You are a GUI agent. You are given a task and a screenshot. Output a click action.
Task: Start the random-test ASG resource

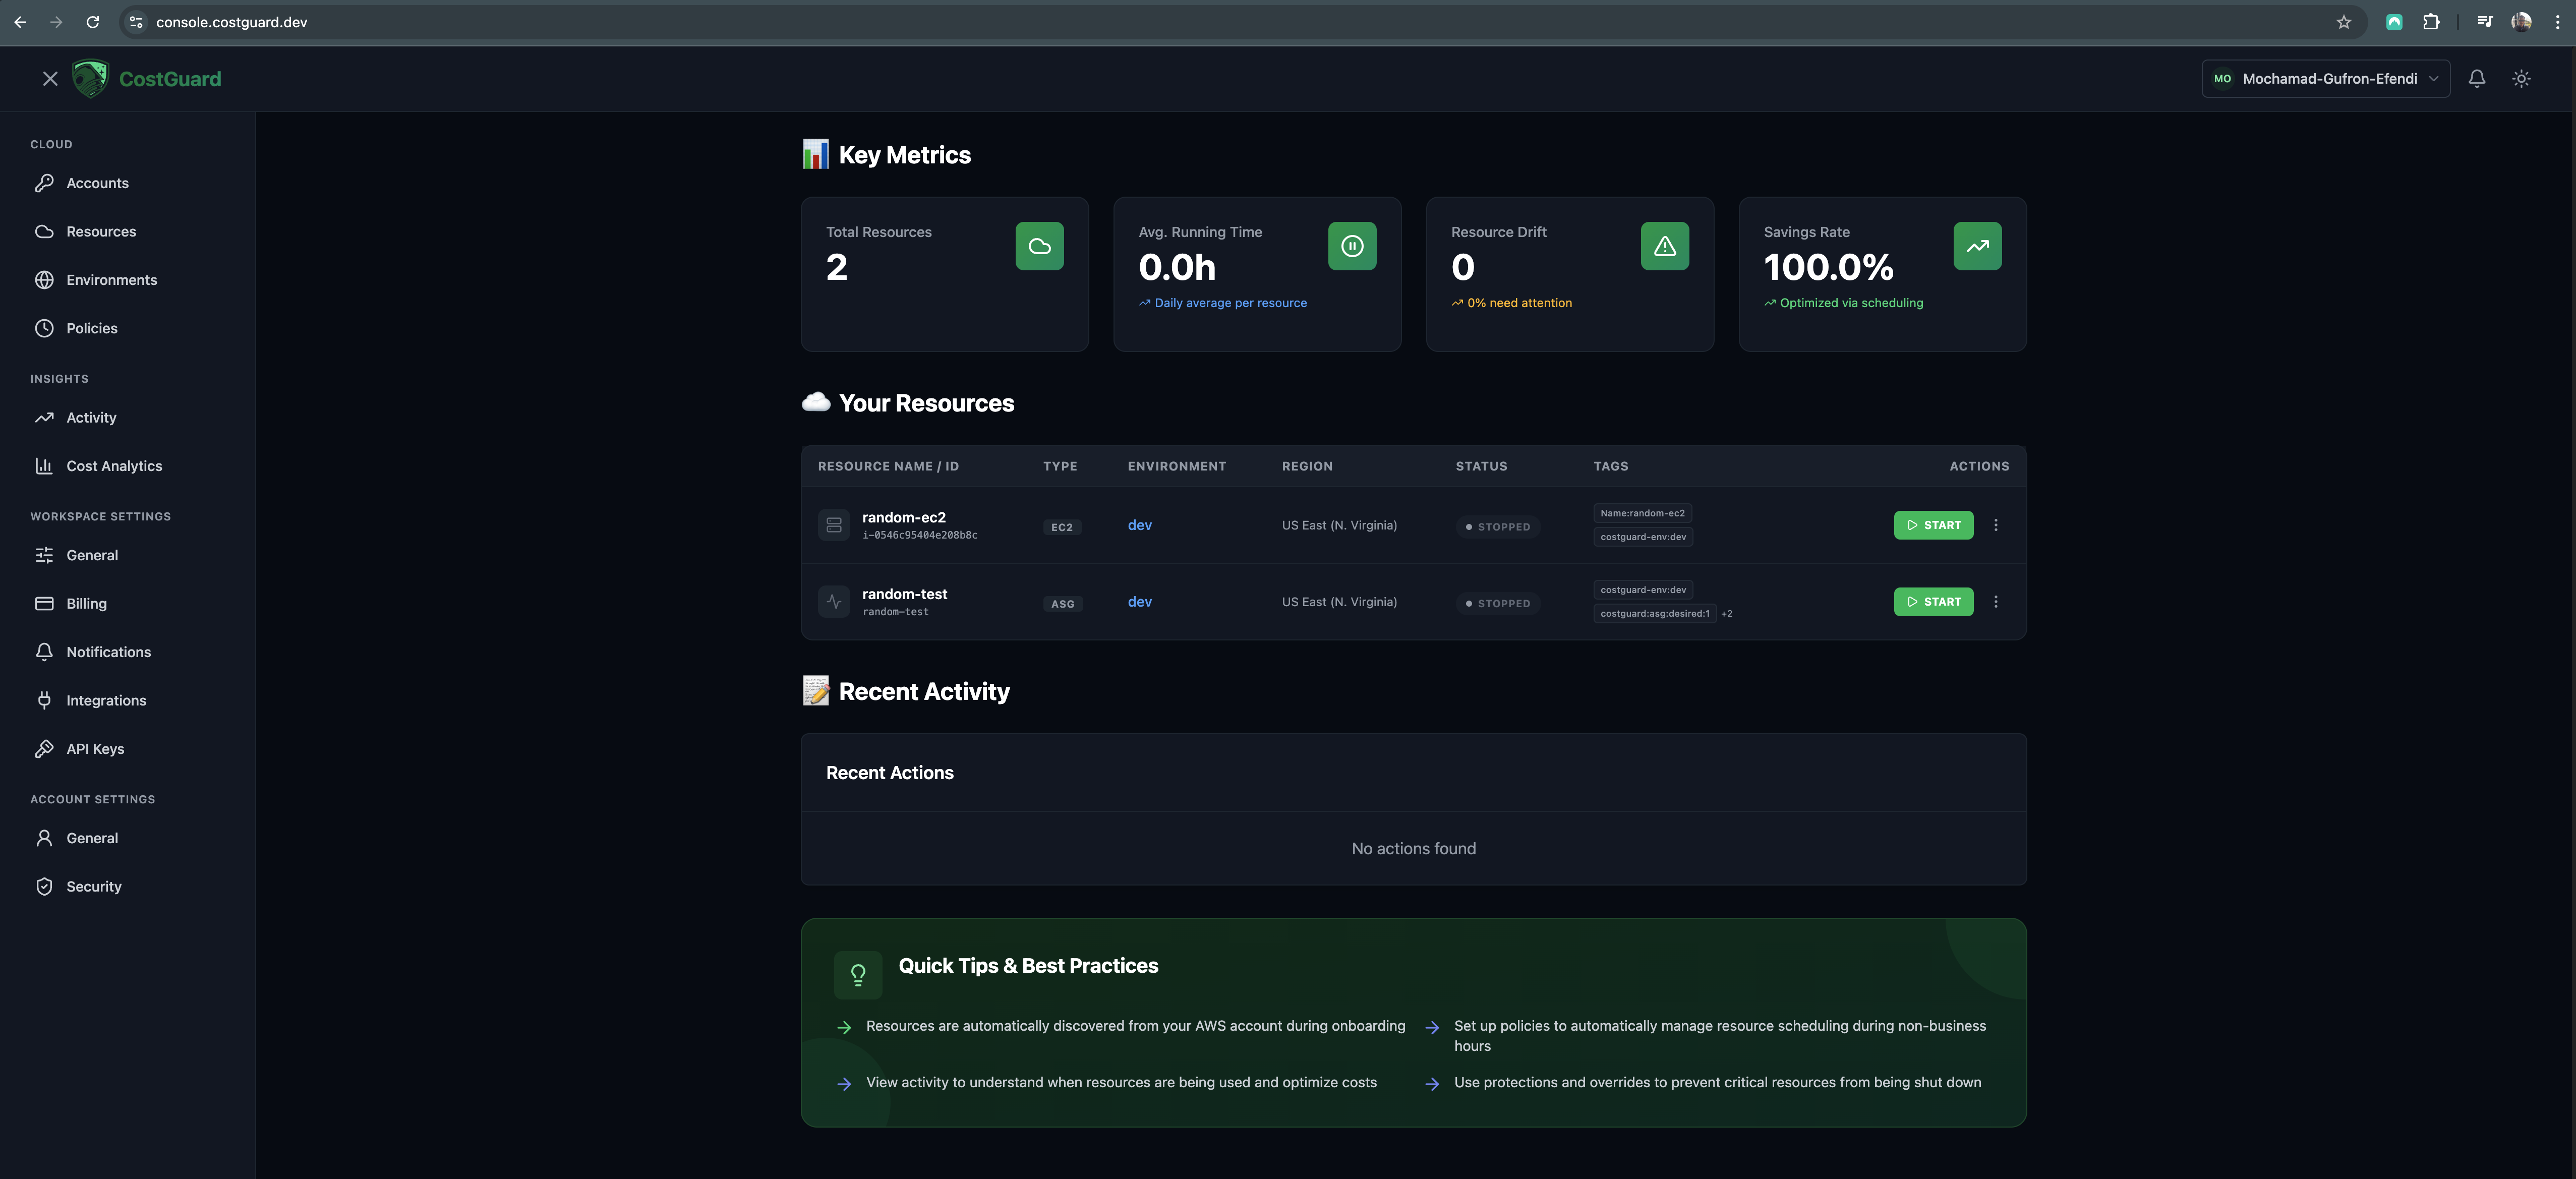pyautogui.click(x=1932, y=602)
